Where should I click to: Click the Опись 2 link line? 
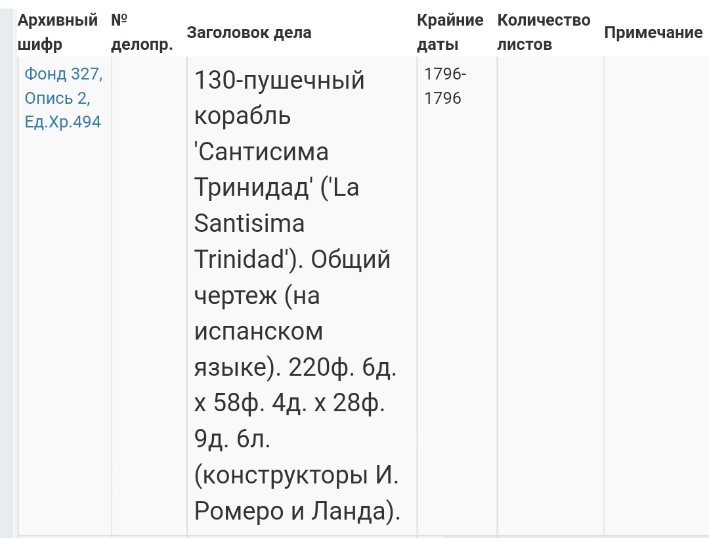pyautogui.click(x=57, y=98)
